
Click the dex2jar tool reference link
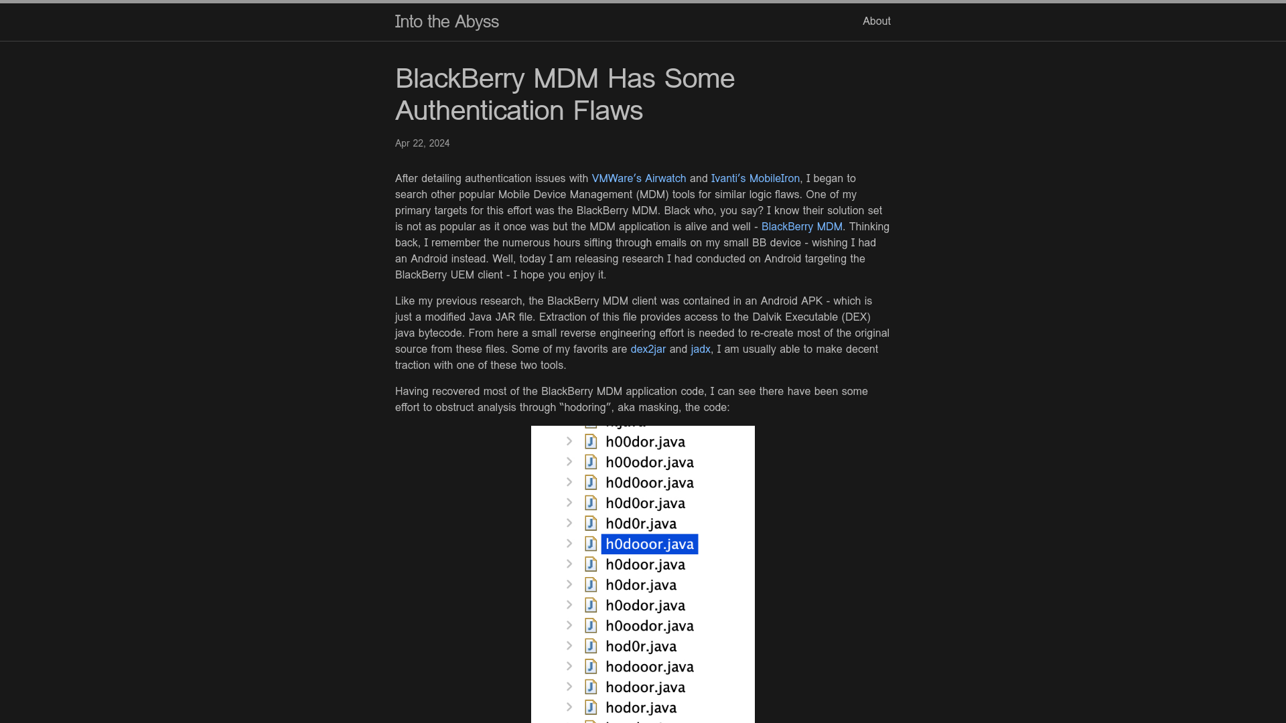pyautogui.click(x=648, y=349)
